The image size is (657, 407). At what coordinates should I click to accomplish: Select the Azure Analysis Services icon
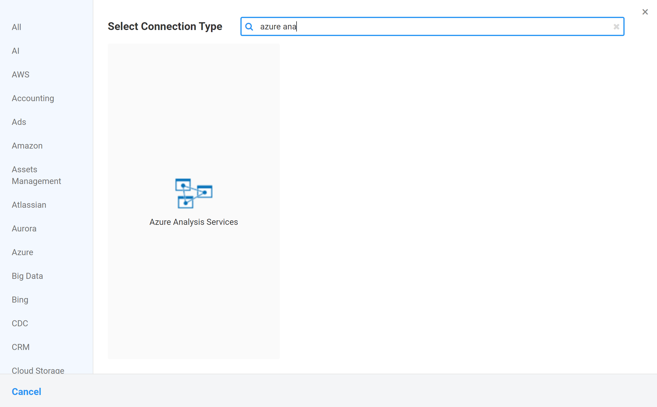tap(194, 193)
